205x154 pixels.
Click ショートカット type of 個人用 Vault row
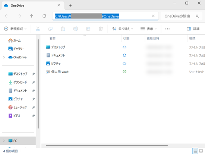(x=196, y=72)
